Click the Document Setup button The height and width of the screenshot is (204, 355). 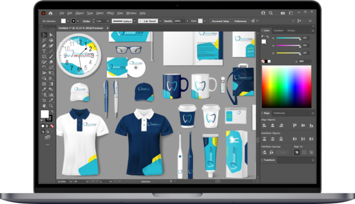(x=220, y=21)
